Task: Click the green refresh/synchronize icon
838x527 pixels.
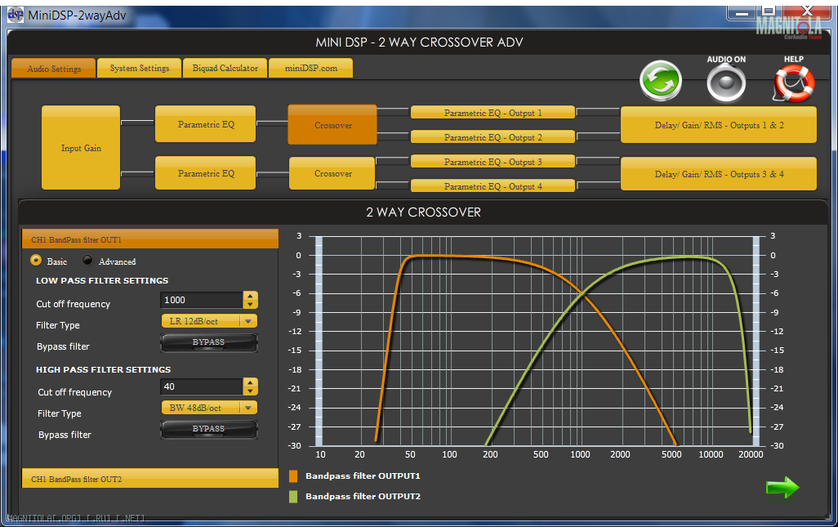Action: pyautogui.click(x=661, y=81)
